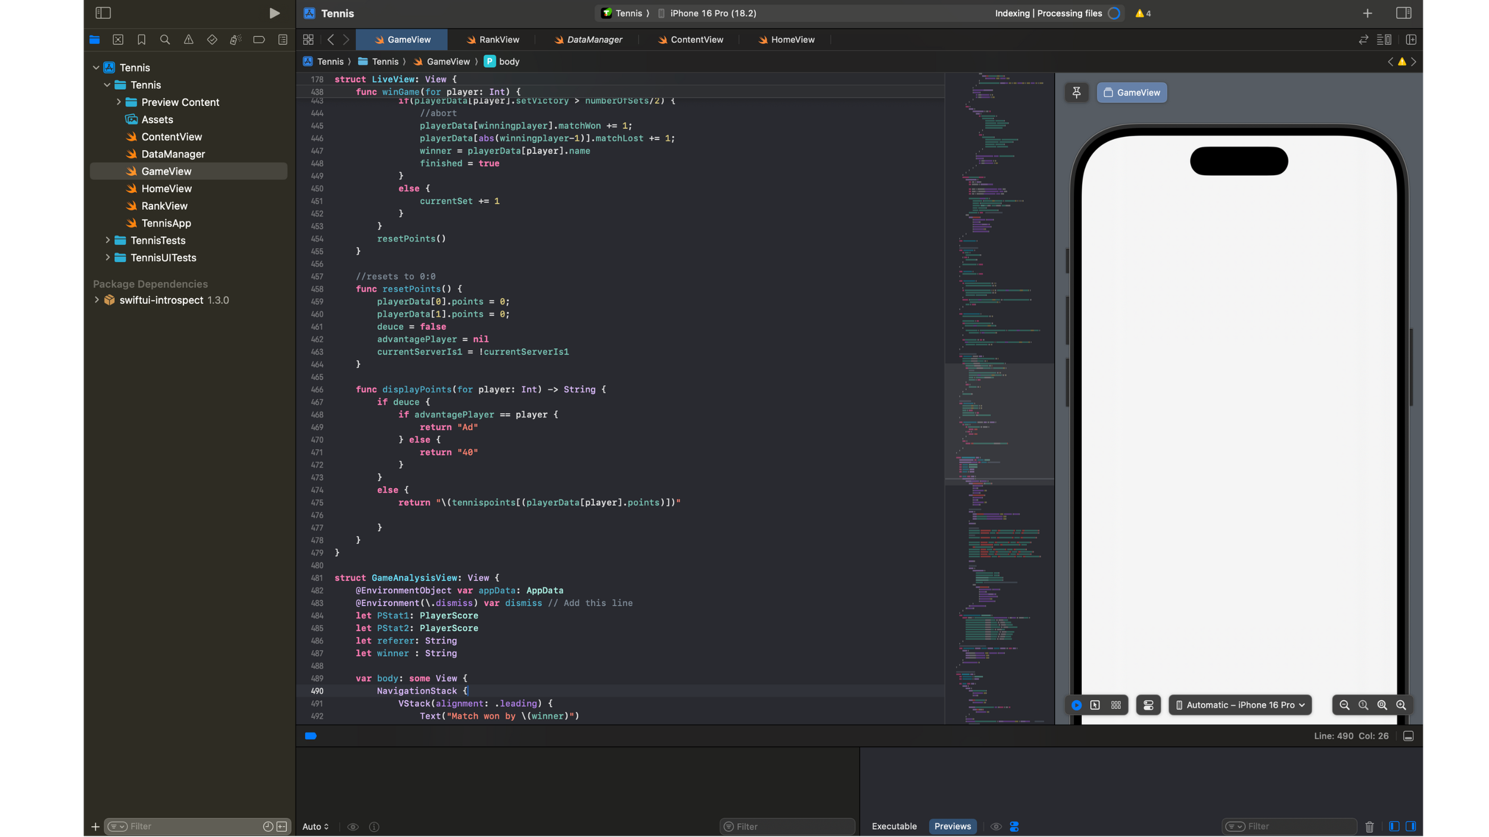Zoom out the preview canvas
The width and height of the screenshot is (1489, 837).
1344,705
